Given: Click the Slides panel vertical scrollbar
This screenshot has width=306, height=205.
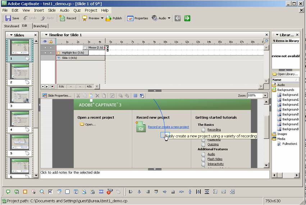Looking at the screenshot, I should [x=36, y=108].
